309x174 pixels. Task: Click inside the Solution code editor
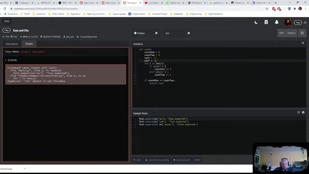point(219,77)
